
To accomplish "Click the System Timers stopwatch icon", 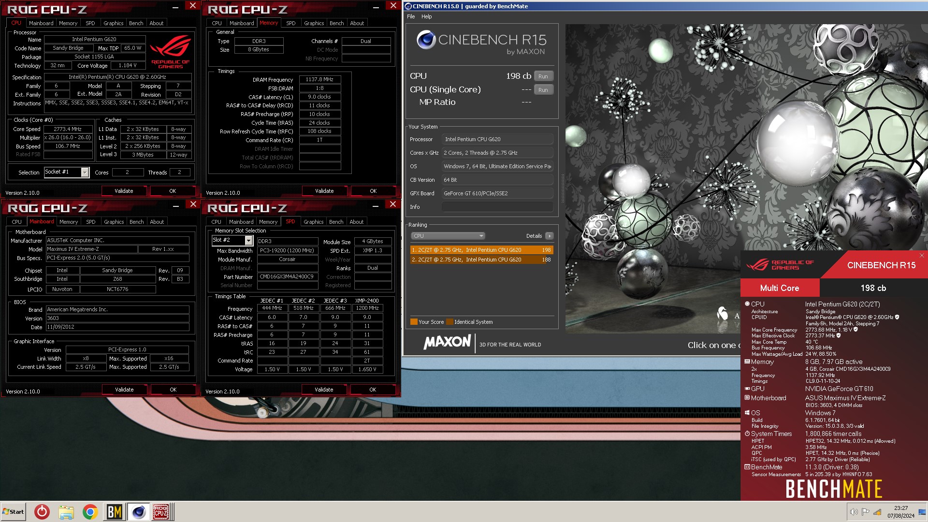I will 747,434.
